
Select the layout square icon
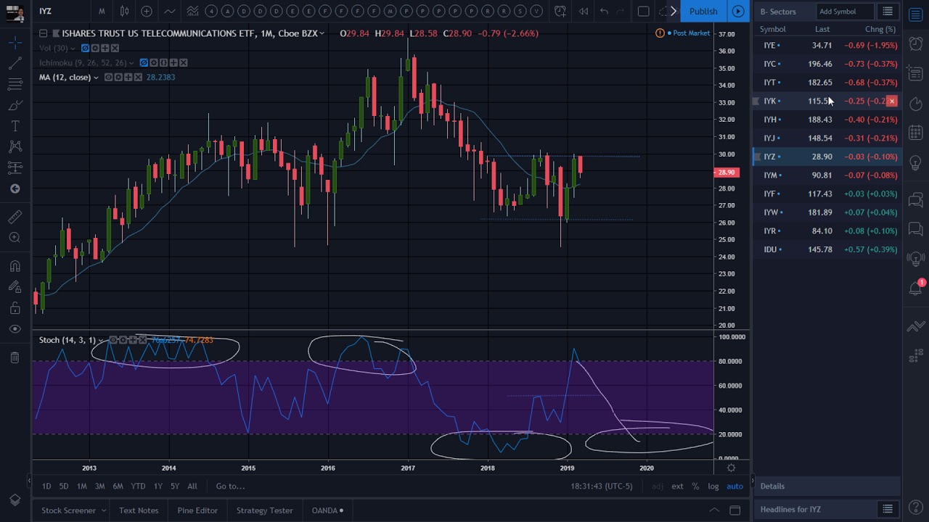pyautogui.click(x=643, y=11)
